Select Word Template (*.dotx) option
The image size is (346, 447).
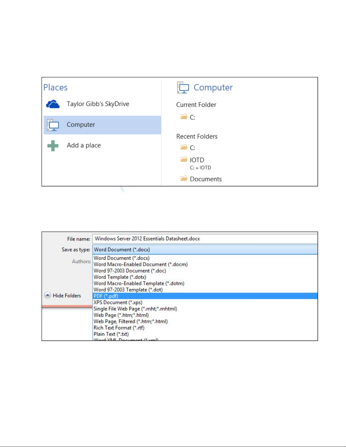click(120, 277)
